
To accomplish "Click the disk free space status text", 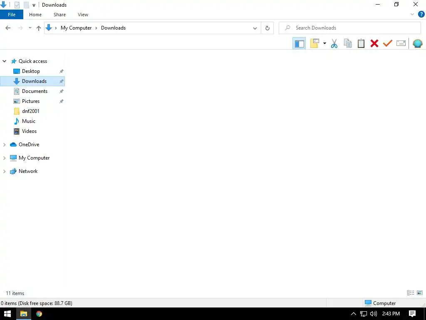I will tap(37, 303).
